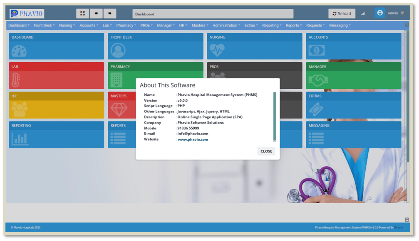Click the main page vertical scrollbar
Image resolution: width=419 pixels, height=241 pixels.
(408, 96)
